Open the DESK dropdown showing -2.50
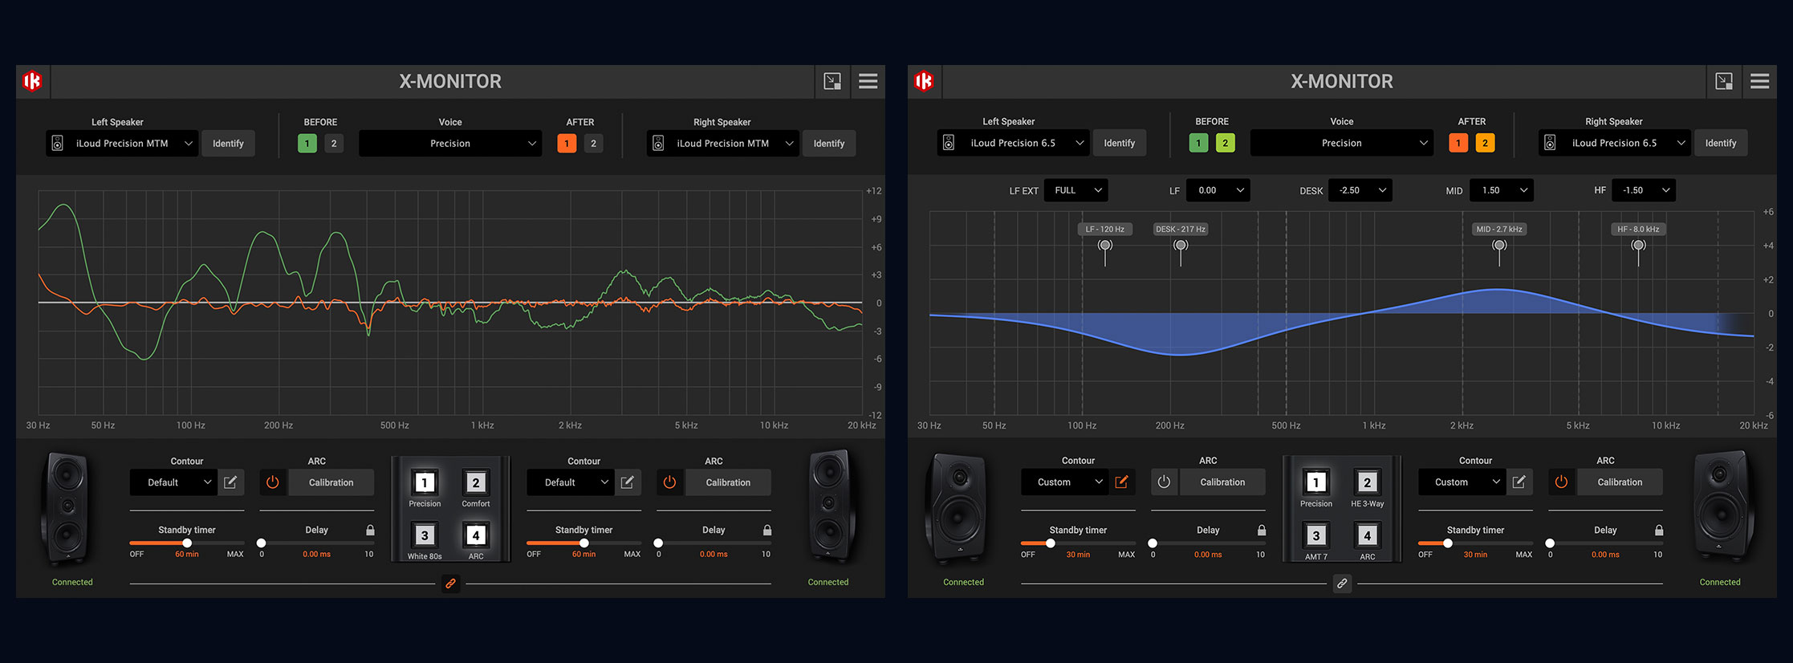 pyautogui.click(x=1360, y=190)
